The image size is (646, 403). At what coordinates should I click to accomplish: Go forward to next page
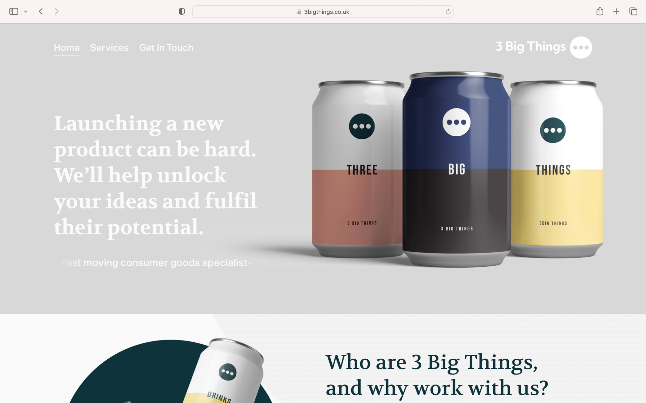click(x=57, y=11)
